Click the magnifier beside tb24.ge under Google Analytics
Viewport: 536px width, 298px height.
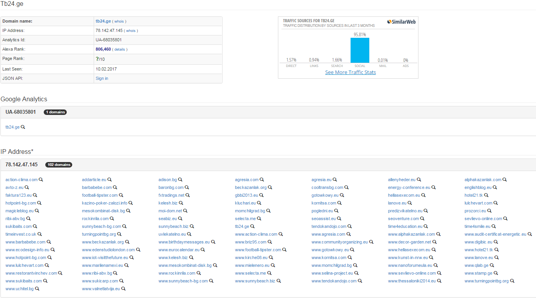point(23,127)
